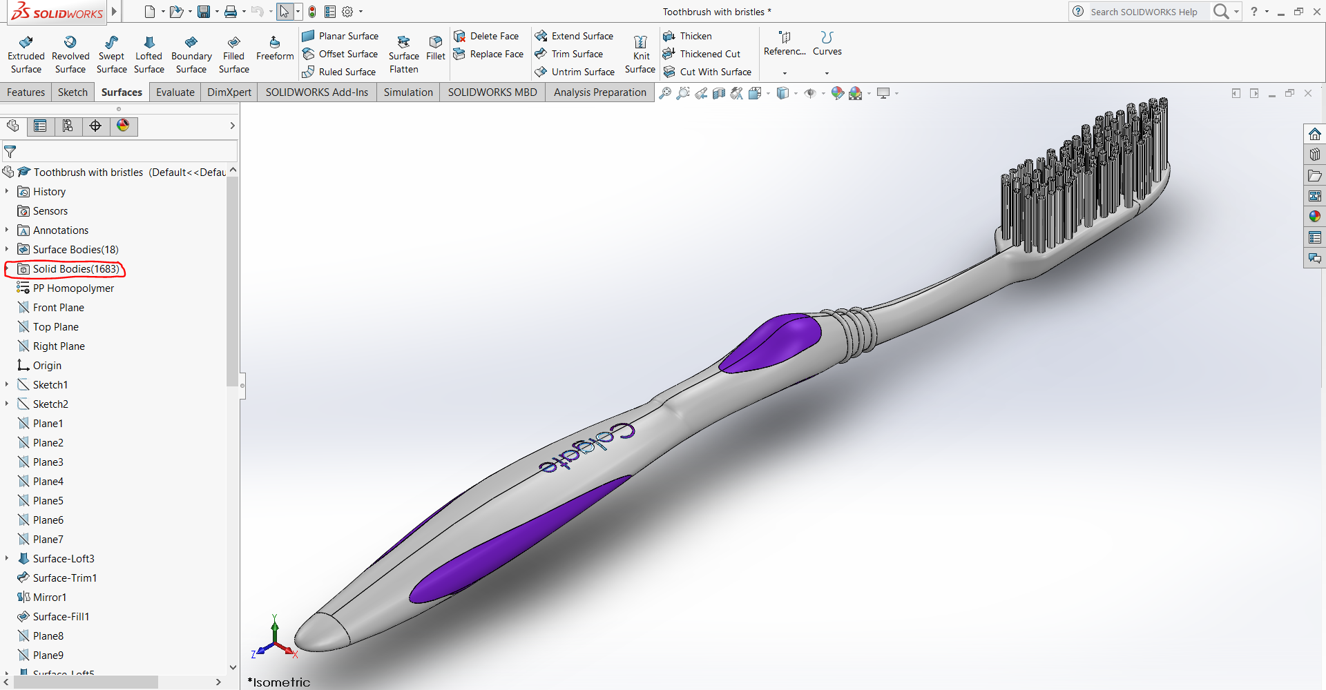Click the Delete Face command
The image size is (1326, 690).
(486, 36)
